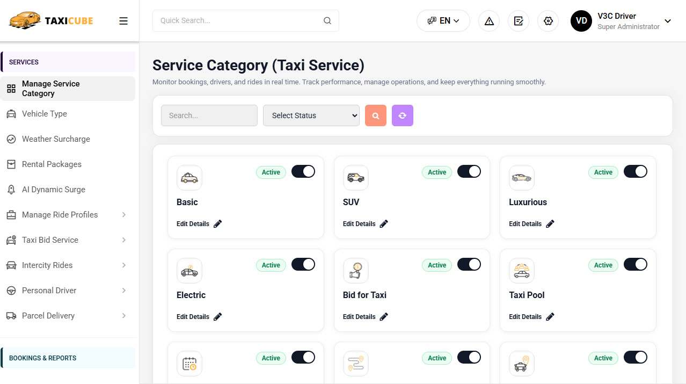The height and width of the screenshot is (384, 686).
Task: Click the calendar schedule category icon
Action: (189, 364)
